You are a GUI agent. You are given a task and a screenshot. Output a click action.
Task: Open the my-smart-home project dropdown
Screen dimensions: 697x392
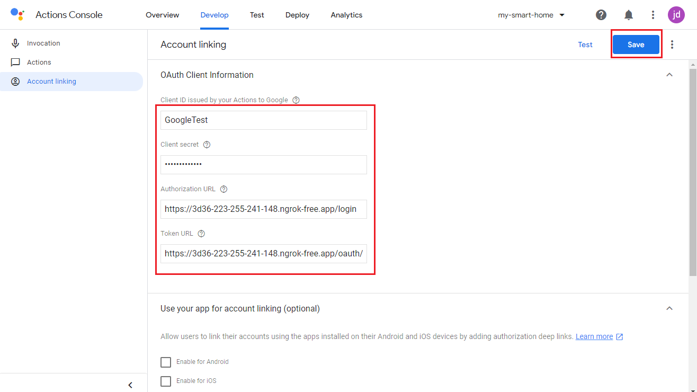coord(531,15)
